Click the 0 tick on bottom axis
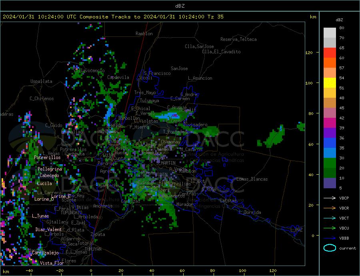Viewport: 360px width, 276px height. [91, 271]
